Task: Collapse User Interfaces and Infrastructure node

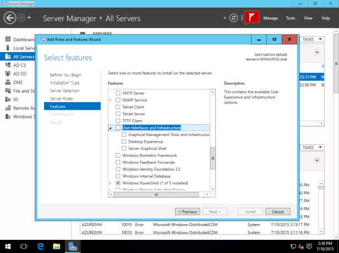Action: (111, 128)
